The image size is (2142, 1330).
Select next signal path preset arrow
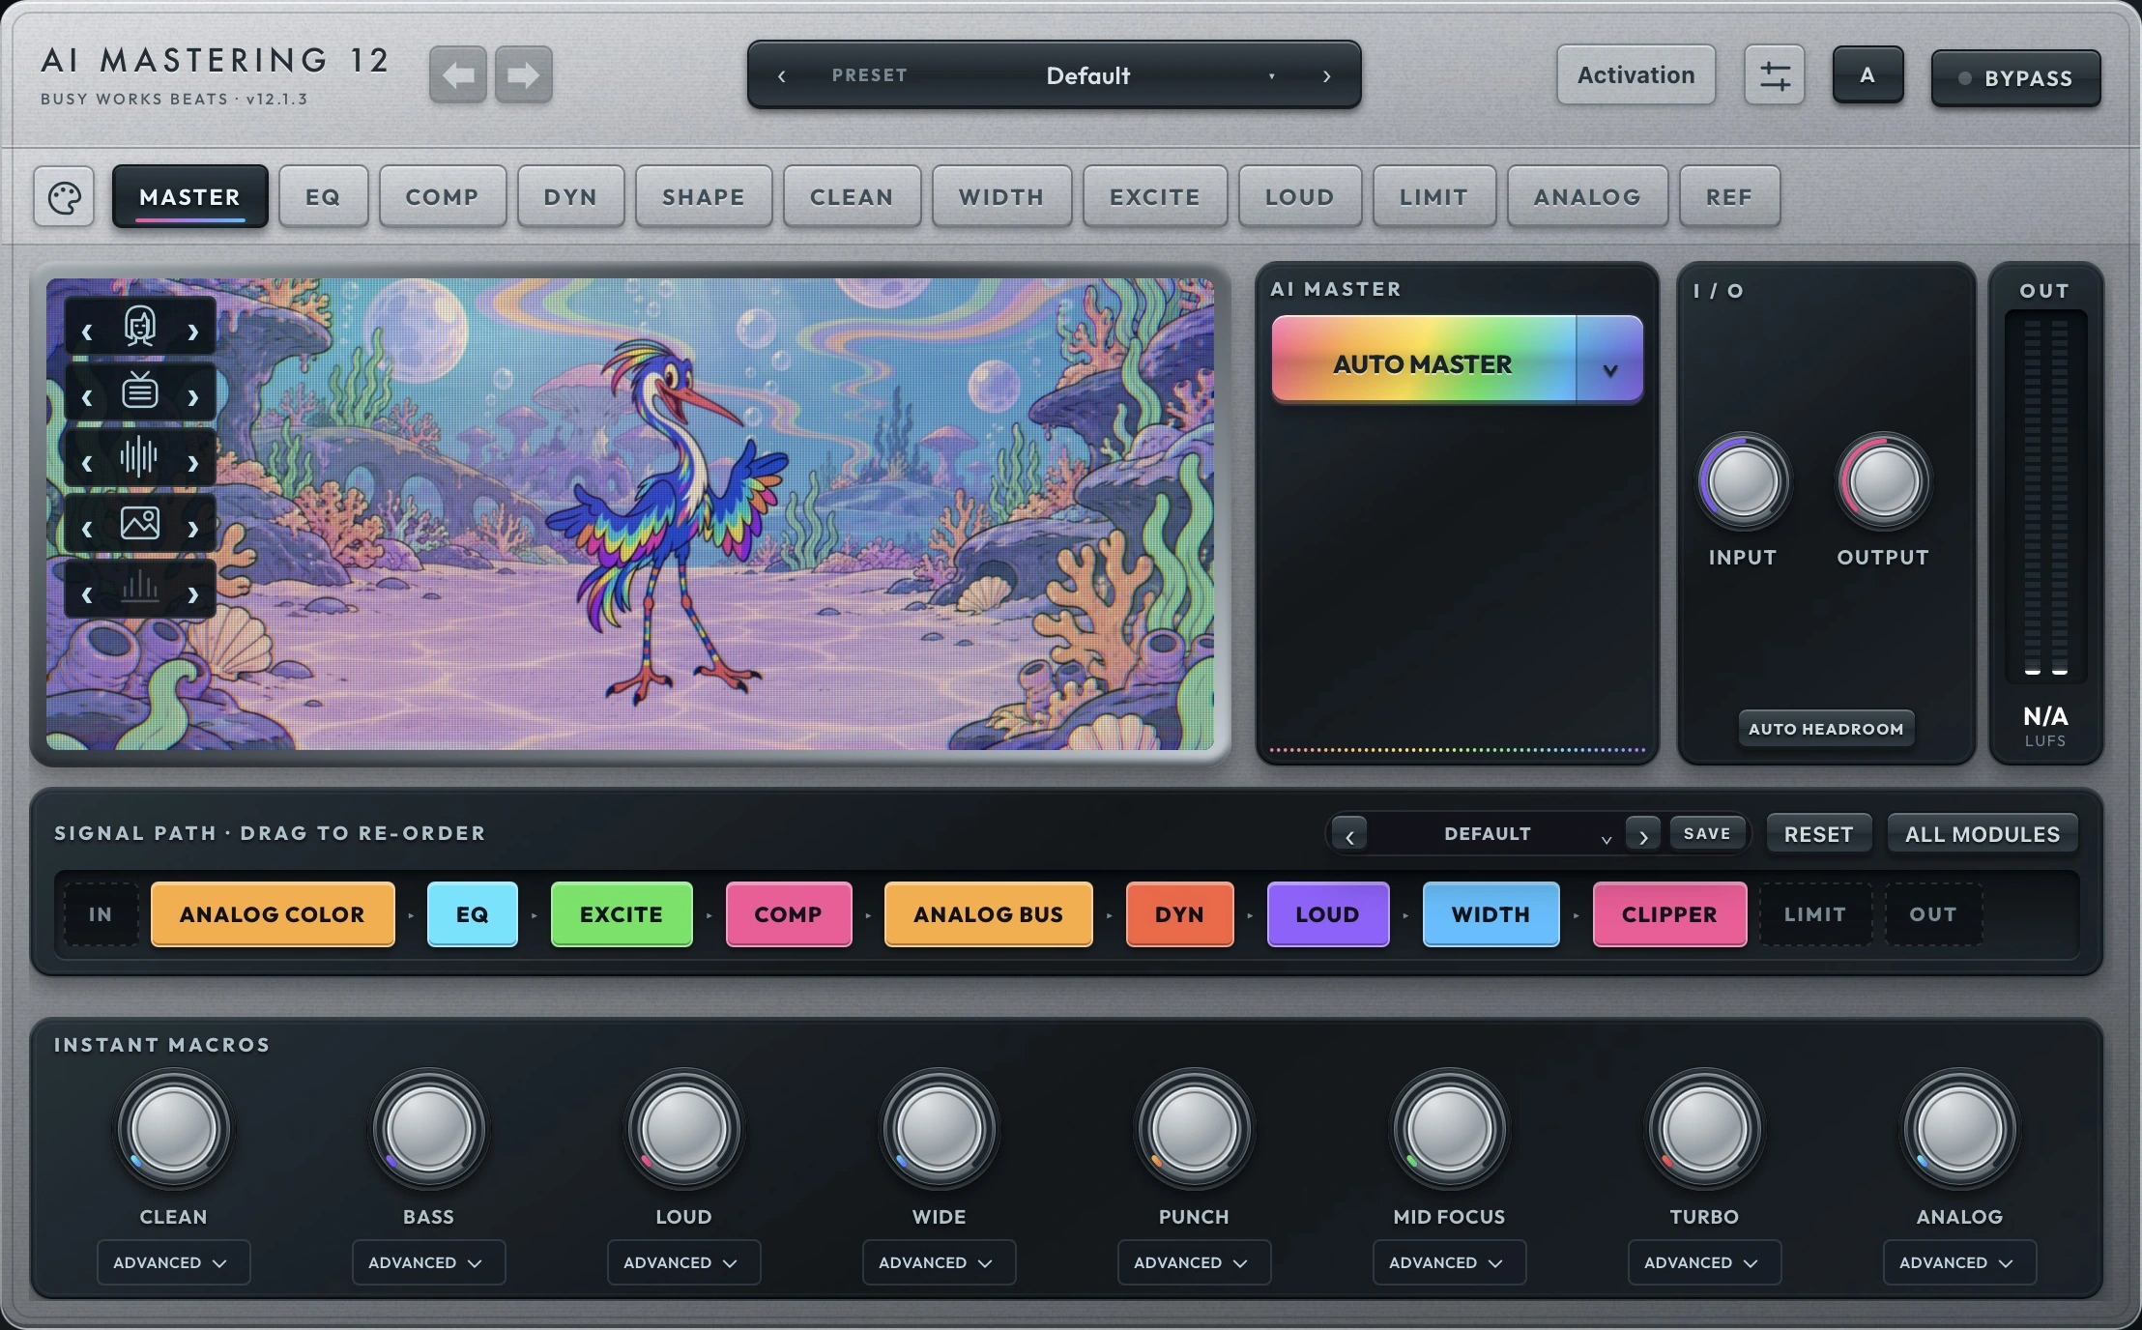(1643, 834)
